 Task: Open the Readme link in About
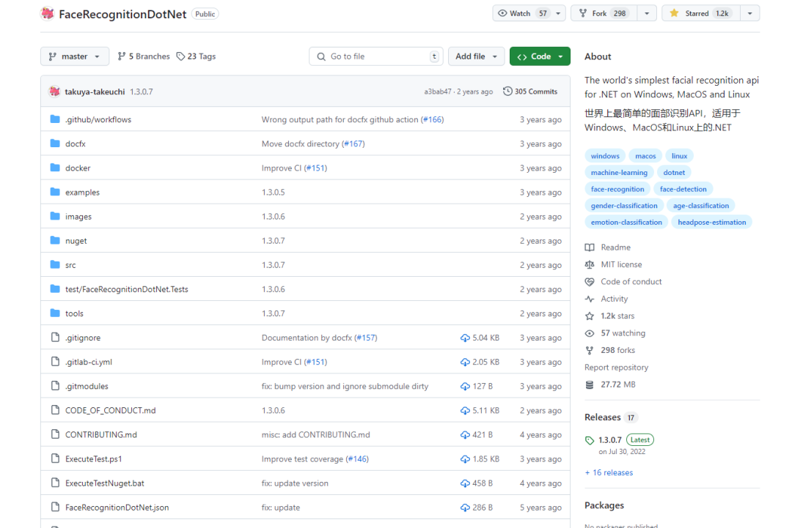pos(615,248)
